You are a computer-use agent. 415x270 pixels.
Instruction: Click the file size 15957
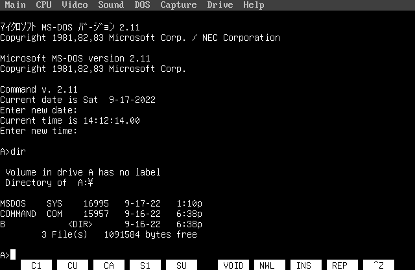(x=96, y=214)
